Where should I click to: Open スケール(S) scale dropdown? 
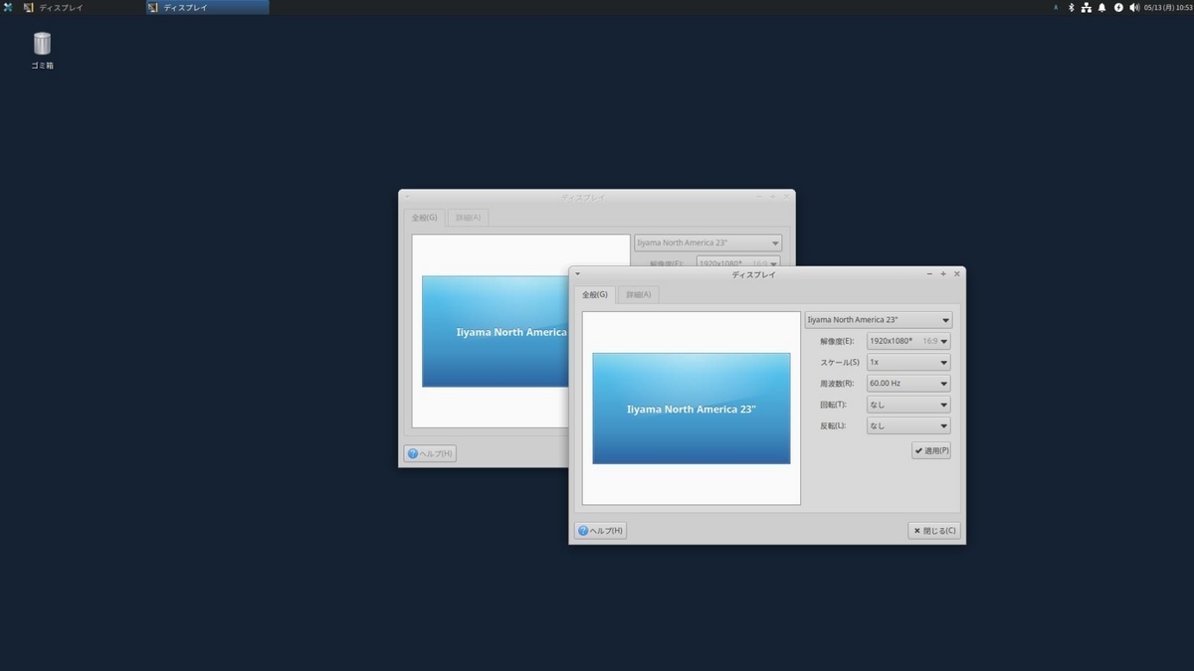(x=908, y=362)
